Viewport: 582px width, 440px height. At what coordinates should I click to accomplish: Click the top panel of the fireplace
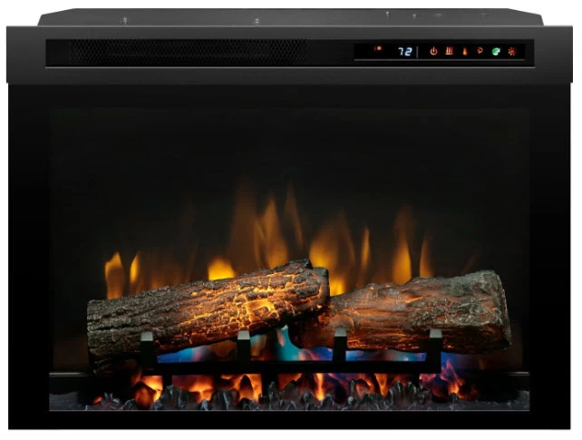[x=290, y=18]
